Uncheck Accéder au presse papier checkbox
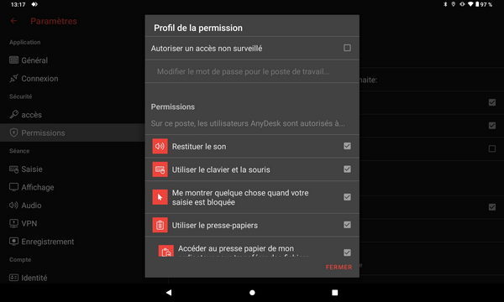 tap(347, 253)
